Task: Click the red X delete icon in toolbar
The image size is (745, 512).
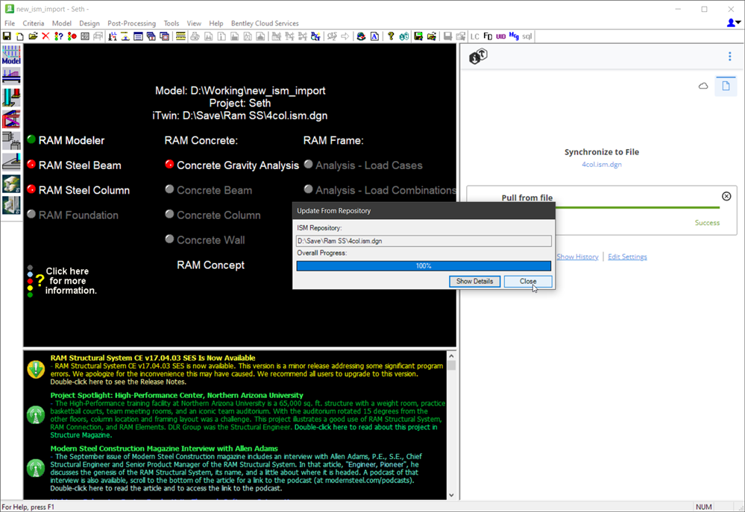Action: (45, 36)
